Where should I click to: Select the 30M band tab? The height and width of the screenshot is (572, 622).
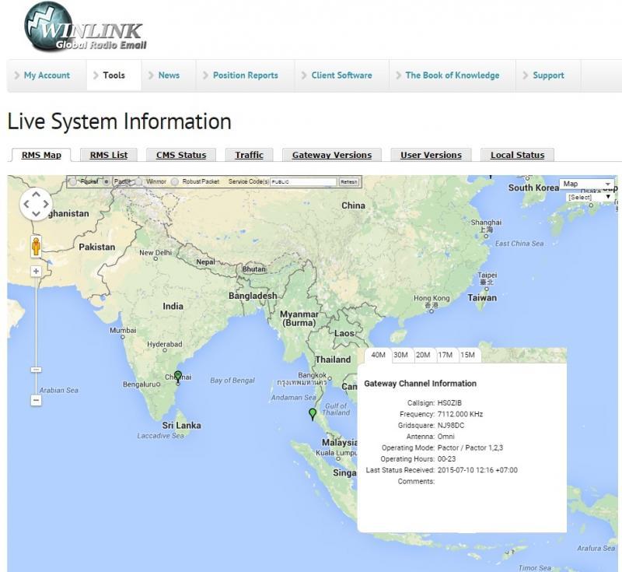point(400,355)
